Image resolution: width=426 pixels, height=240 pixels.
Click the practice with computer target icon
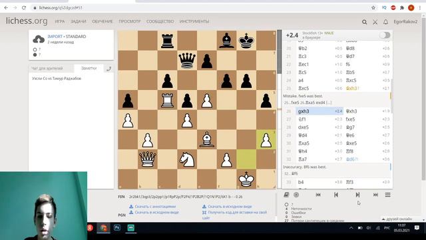click(x=296, y=195)
